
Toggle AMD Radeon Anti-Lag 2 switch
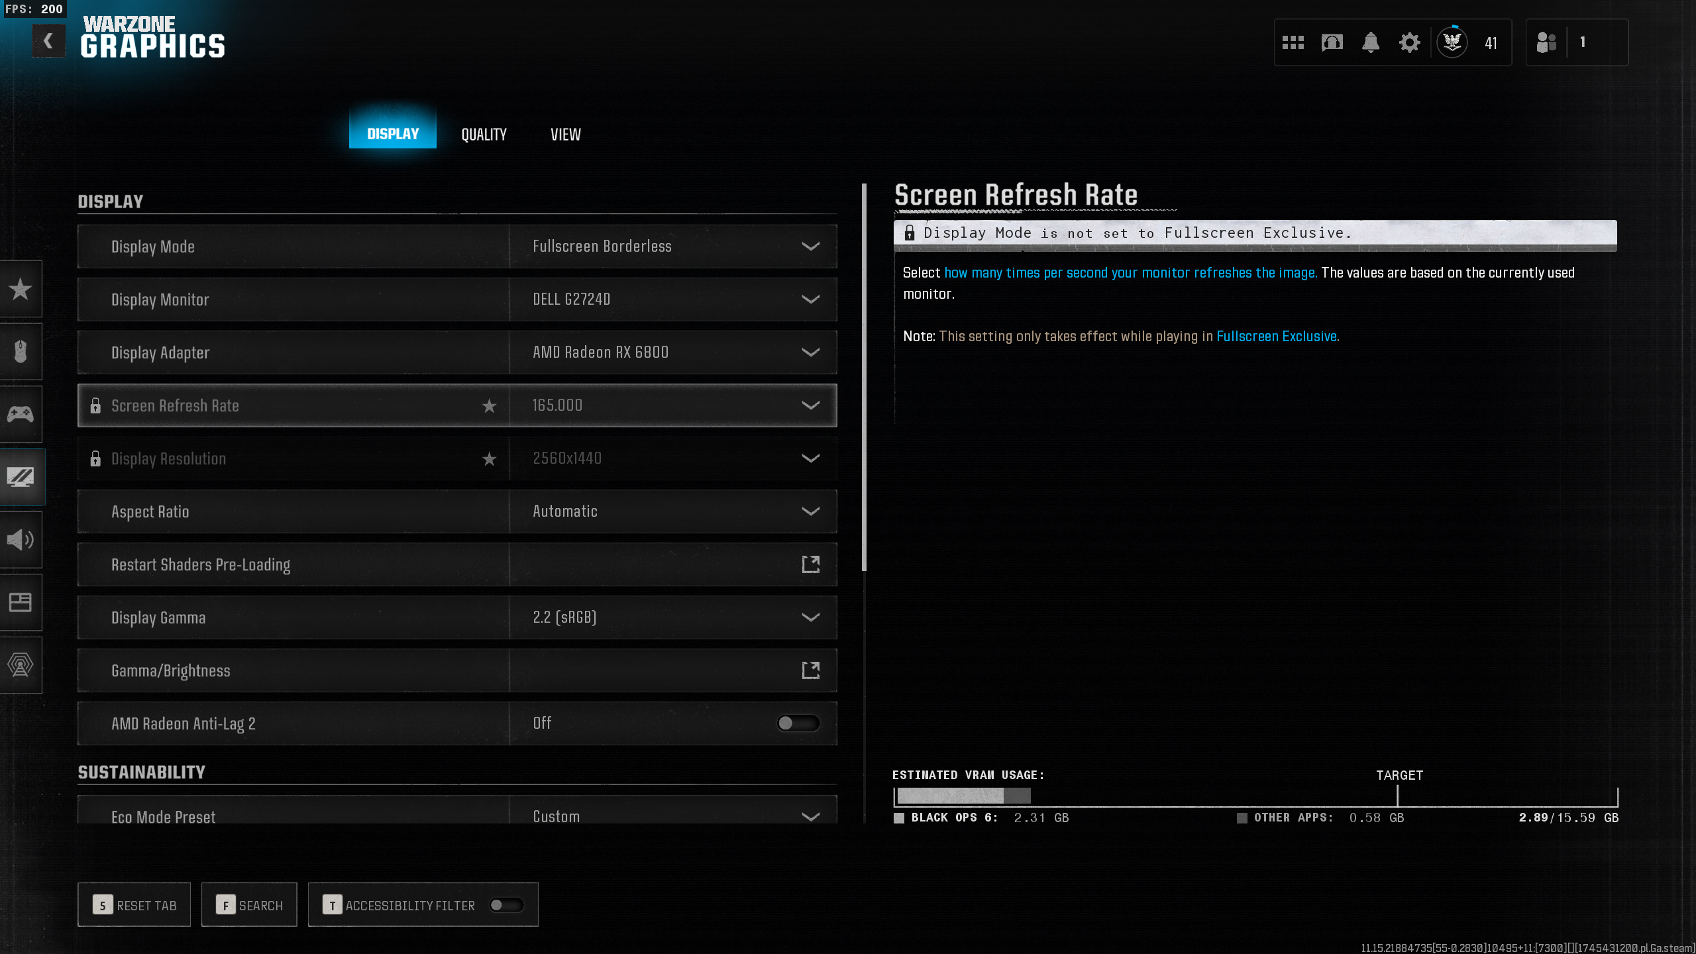(798, 723)
